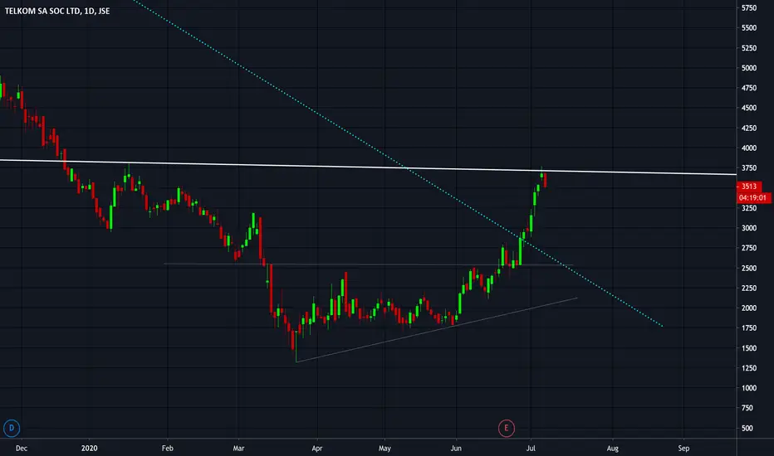Click the Jul label on time axis
774x456 pixels.
tap(532, 448)
